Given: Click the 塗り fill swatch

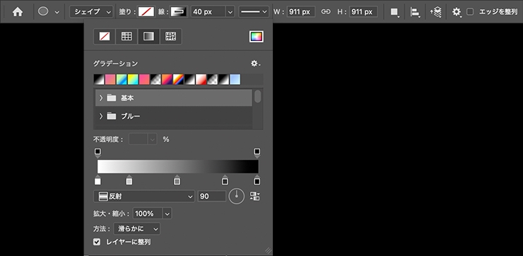Looking at the screenshot, I should [146, 12].
